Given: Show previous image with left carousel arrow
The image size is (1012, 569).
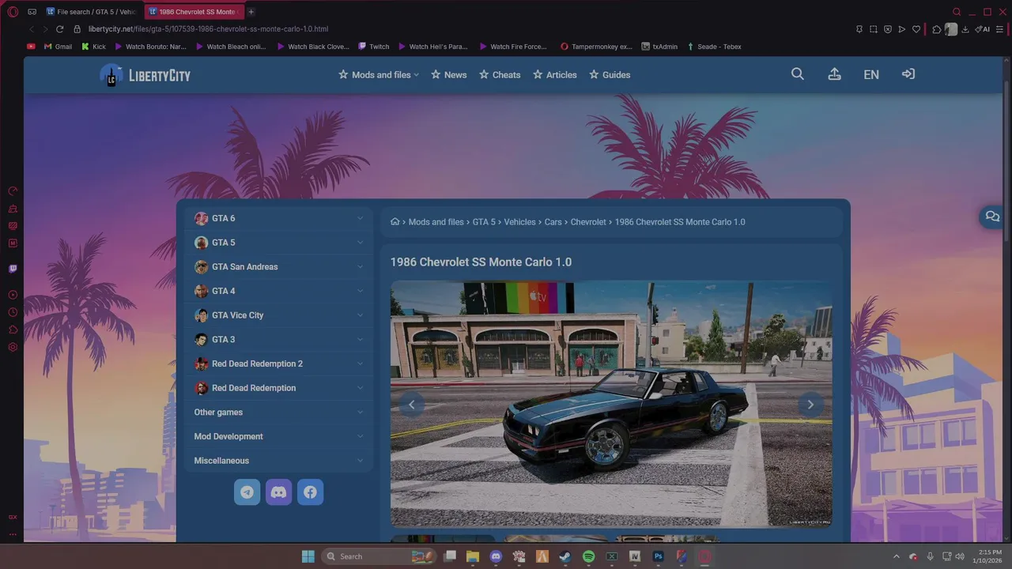Looking at the screenshot, I should [x=411, y=405].
